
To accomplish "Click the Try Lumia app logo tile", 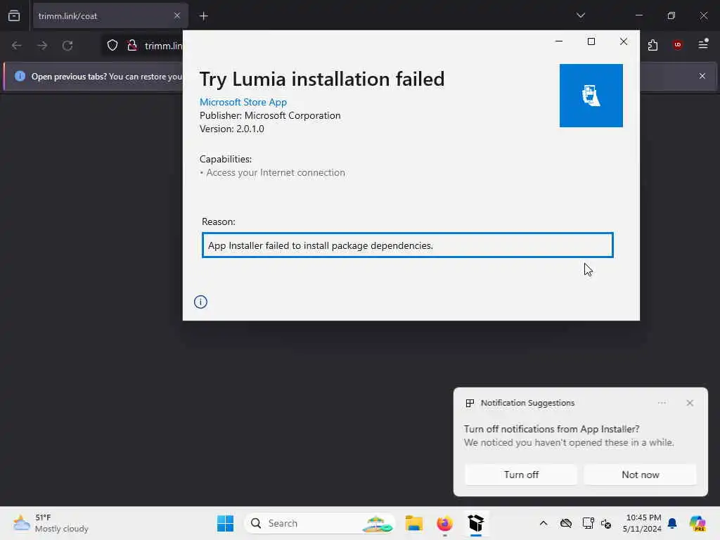I will (591, 96).
